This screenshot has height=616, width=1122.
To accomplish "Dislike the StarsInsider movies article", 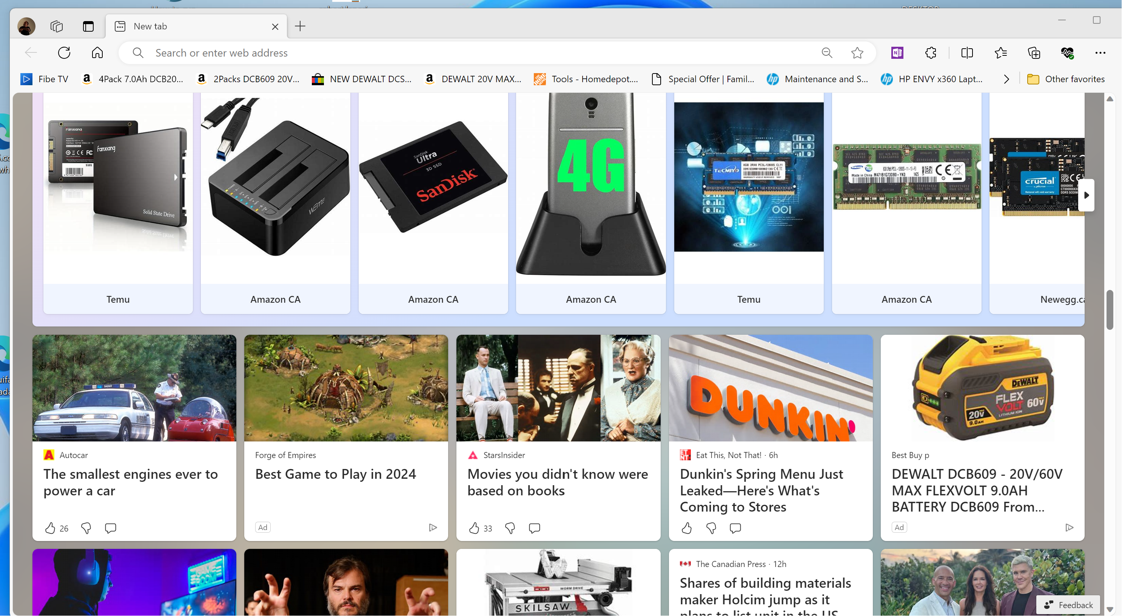I will point(510,528).
